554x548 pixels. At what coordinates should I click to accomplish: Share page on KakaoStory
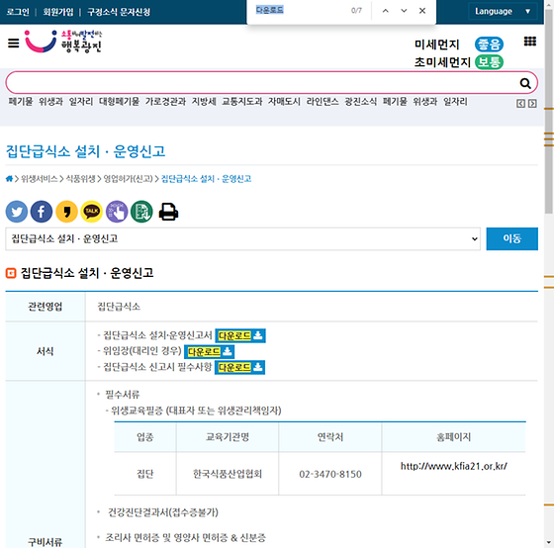click(66, 212)
